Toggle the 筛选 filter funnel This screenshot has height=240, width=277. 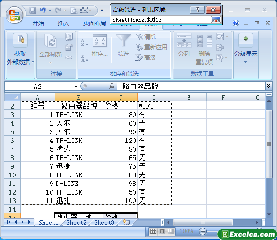[x=123, y=45]
